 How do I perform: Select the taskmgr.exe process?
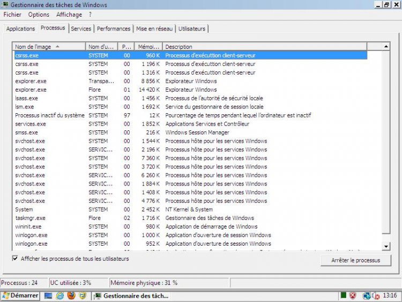[191, 218]
